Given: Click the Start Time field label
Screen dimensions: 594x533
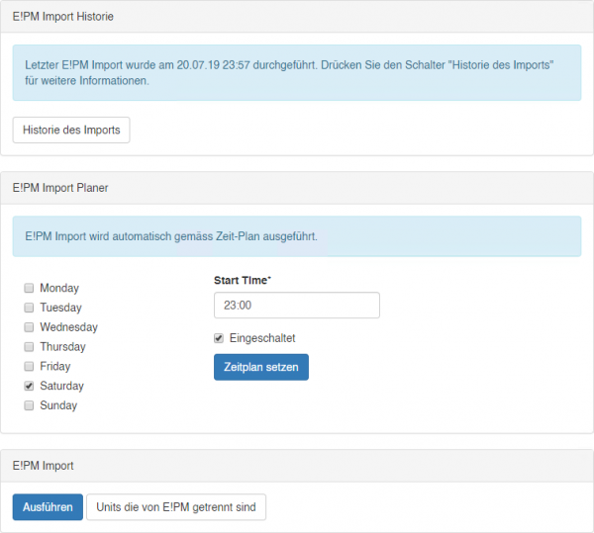Looking at the screenshot, I should tap(242, 281).
